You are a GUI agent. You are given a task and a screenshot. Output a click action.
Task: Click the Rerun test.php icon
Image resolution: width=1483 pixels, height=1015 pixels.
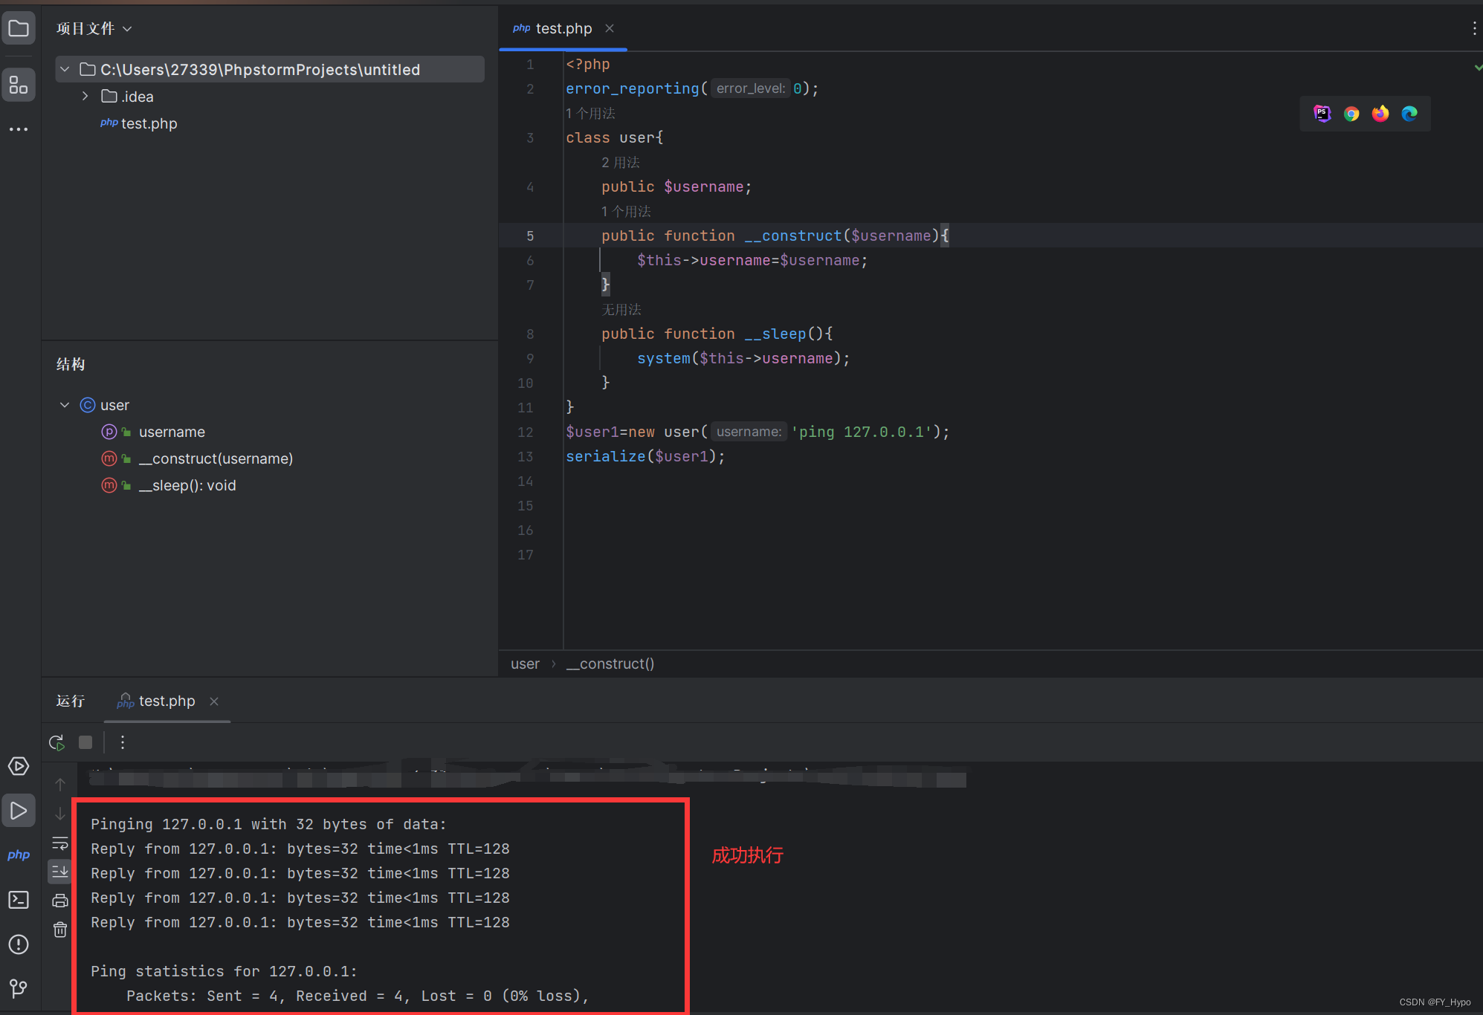[x=56, y=742]
